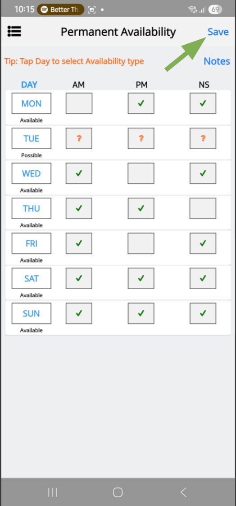The height and width of the screenshot is (506, 236).
Task: Uncheck the WED AM checkbox
Action: click(79, 173)
